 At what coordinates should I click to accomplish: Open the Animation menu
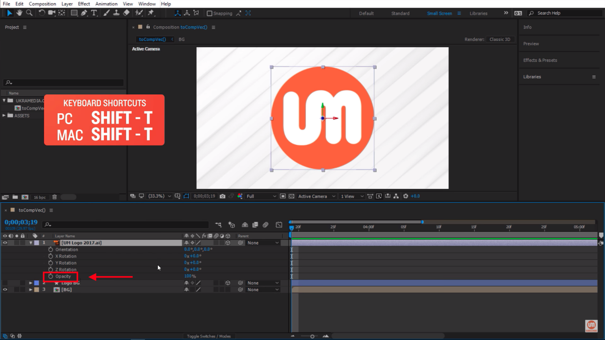tap(106, 4)
